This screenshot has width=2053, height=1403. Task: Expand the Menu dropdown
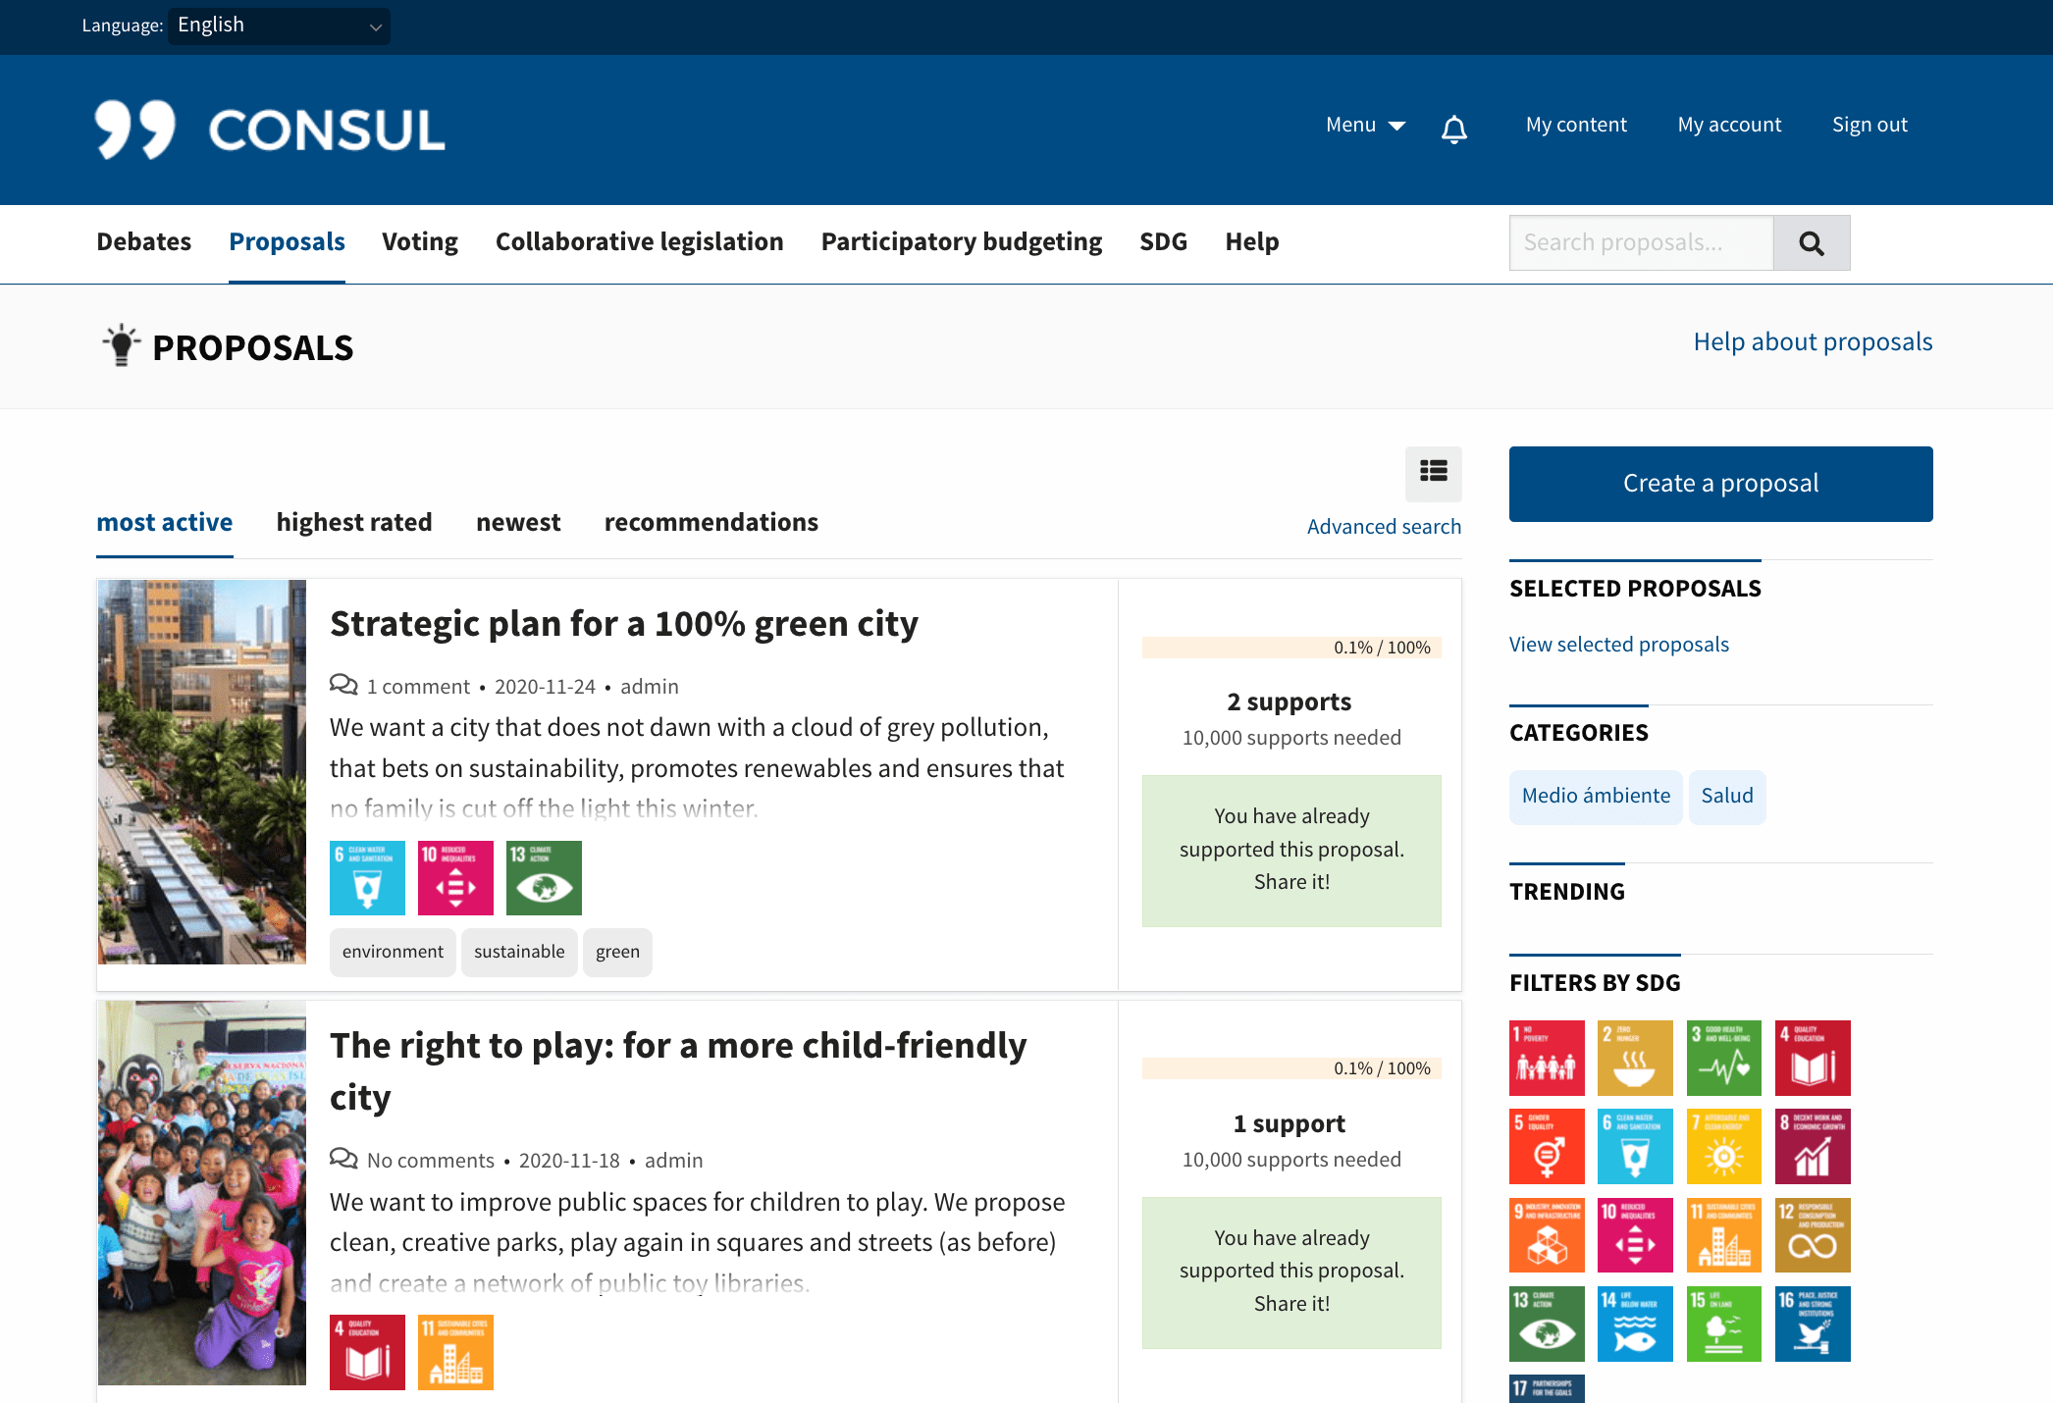tap(1366, 125)
